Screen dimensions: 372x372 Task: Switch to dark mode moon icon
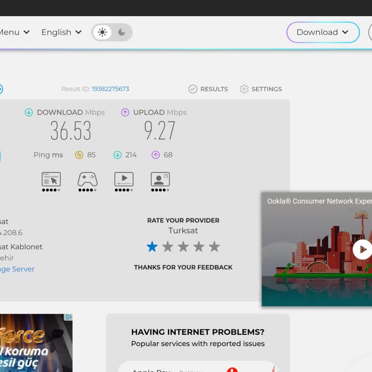[x=122, y=32]
